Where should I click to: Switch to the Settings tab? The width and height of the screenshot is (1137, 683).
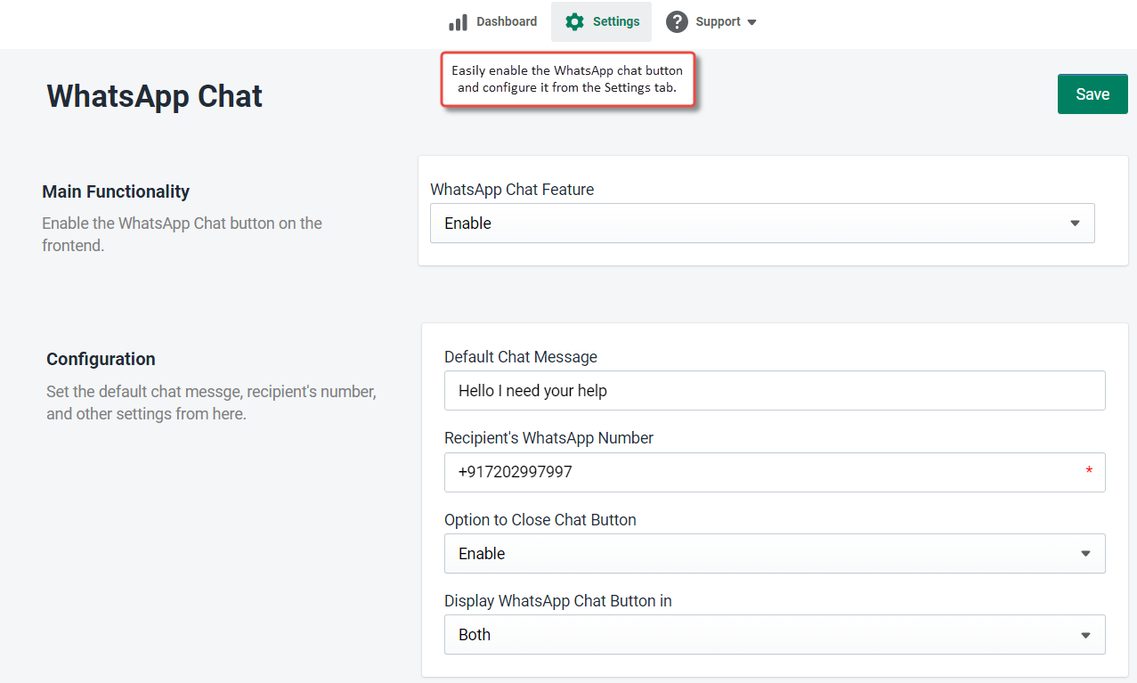click(x=602, y=22)
